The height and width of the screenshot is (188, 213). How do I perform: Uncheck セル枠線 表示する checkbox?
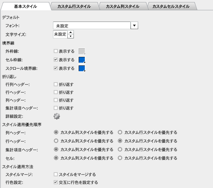tap(56, 60)
